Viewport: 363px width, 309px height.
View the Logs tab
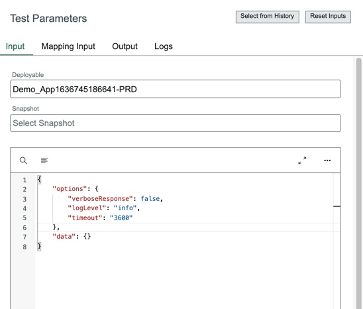pos(164,46)
